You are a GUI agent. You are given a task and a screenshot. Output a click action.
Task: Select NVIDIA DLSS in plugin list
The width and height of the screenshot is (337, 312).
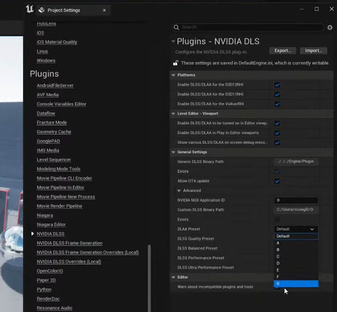pyautogui.click(x=50, y=234)
